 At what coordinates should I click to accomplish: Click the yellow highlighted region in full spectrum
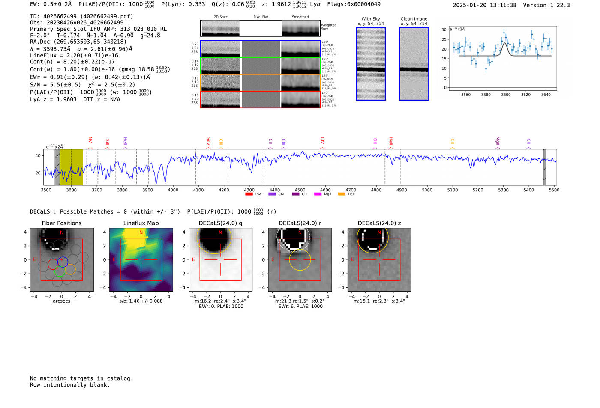72,167
